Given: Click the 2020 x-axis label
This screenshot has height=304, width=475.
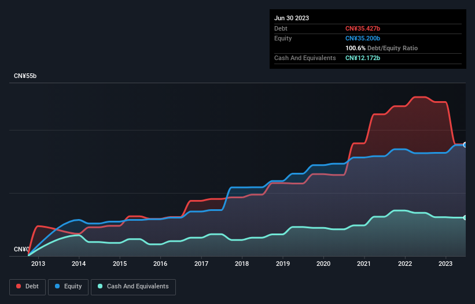Looking at the screenshot, I should coord(323,264).
